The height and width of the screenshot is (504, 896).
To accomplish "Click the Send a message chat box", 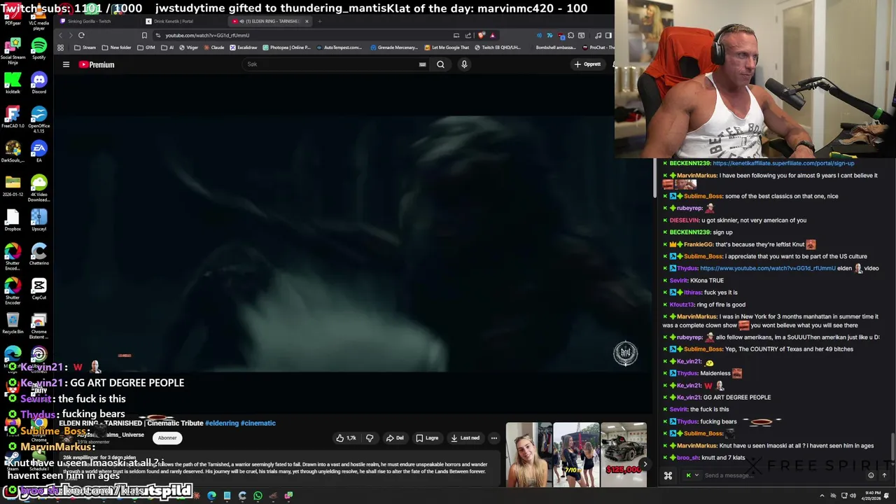I will click(784, 475).
